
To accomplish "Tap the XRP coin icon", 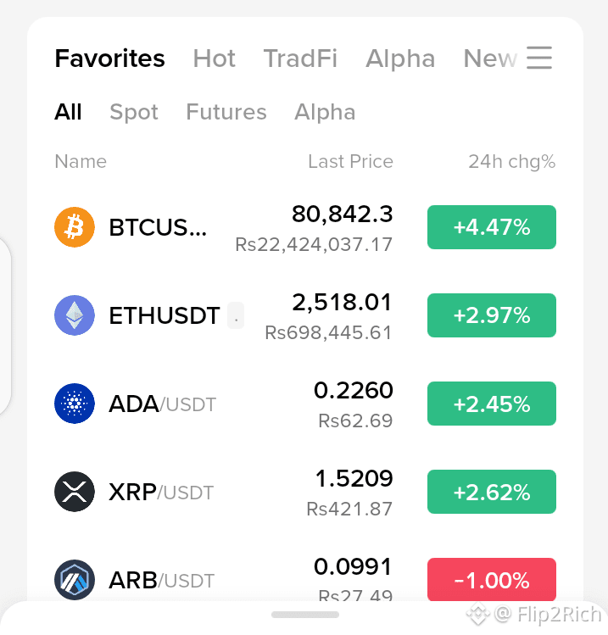I will [x=75, y=492].
